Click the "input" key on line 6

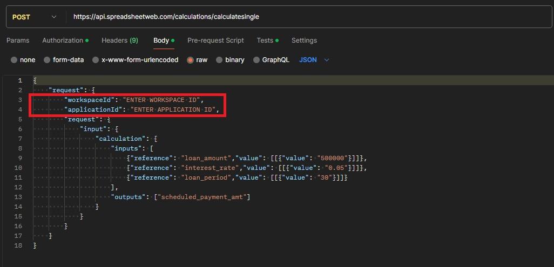click(93, 129)
